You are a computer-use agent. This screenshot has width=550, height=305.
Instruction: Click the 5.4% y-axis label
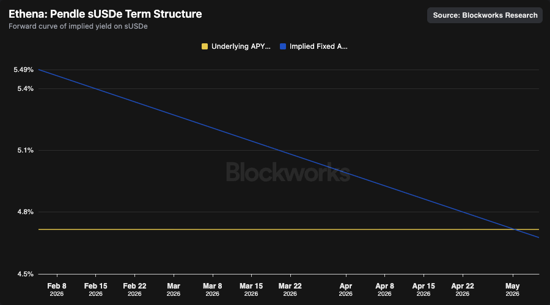pyautogui.click(x=26, y=88)
